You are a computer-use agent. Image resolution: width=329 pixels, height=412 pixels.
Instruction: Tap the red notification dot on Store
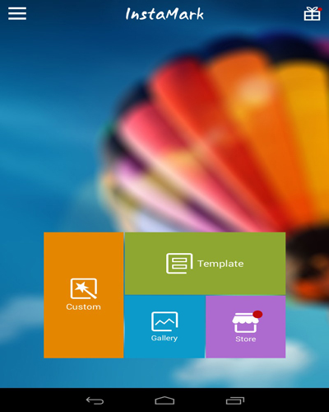[257, 314]
